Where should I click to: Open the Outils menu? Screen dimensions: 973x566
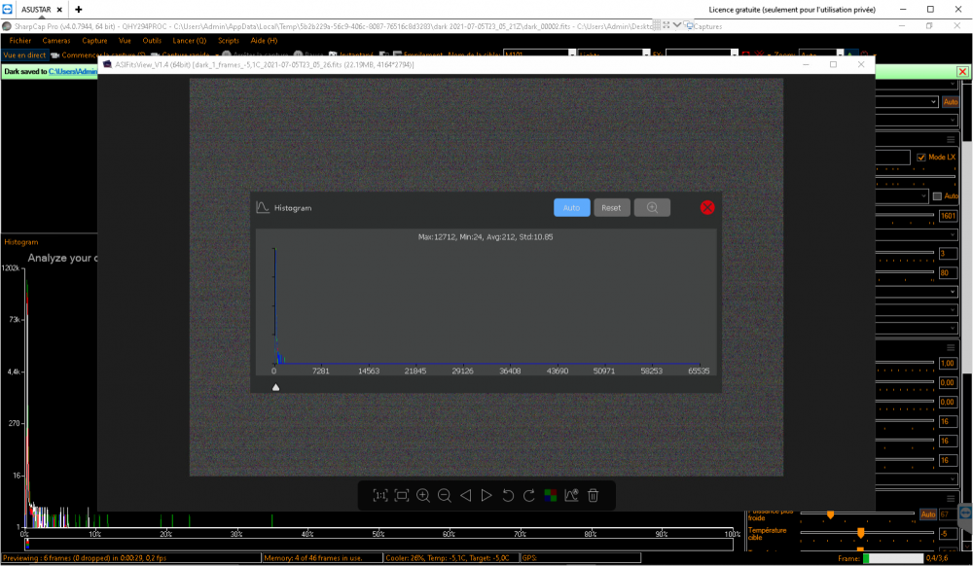click(152, 40)
